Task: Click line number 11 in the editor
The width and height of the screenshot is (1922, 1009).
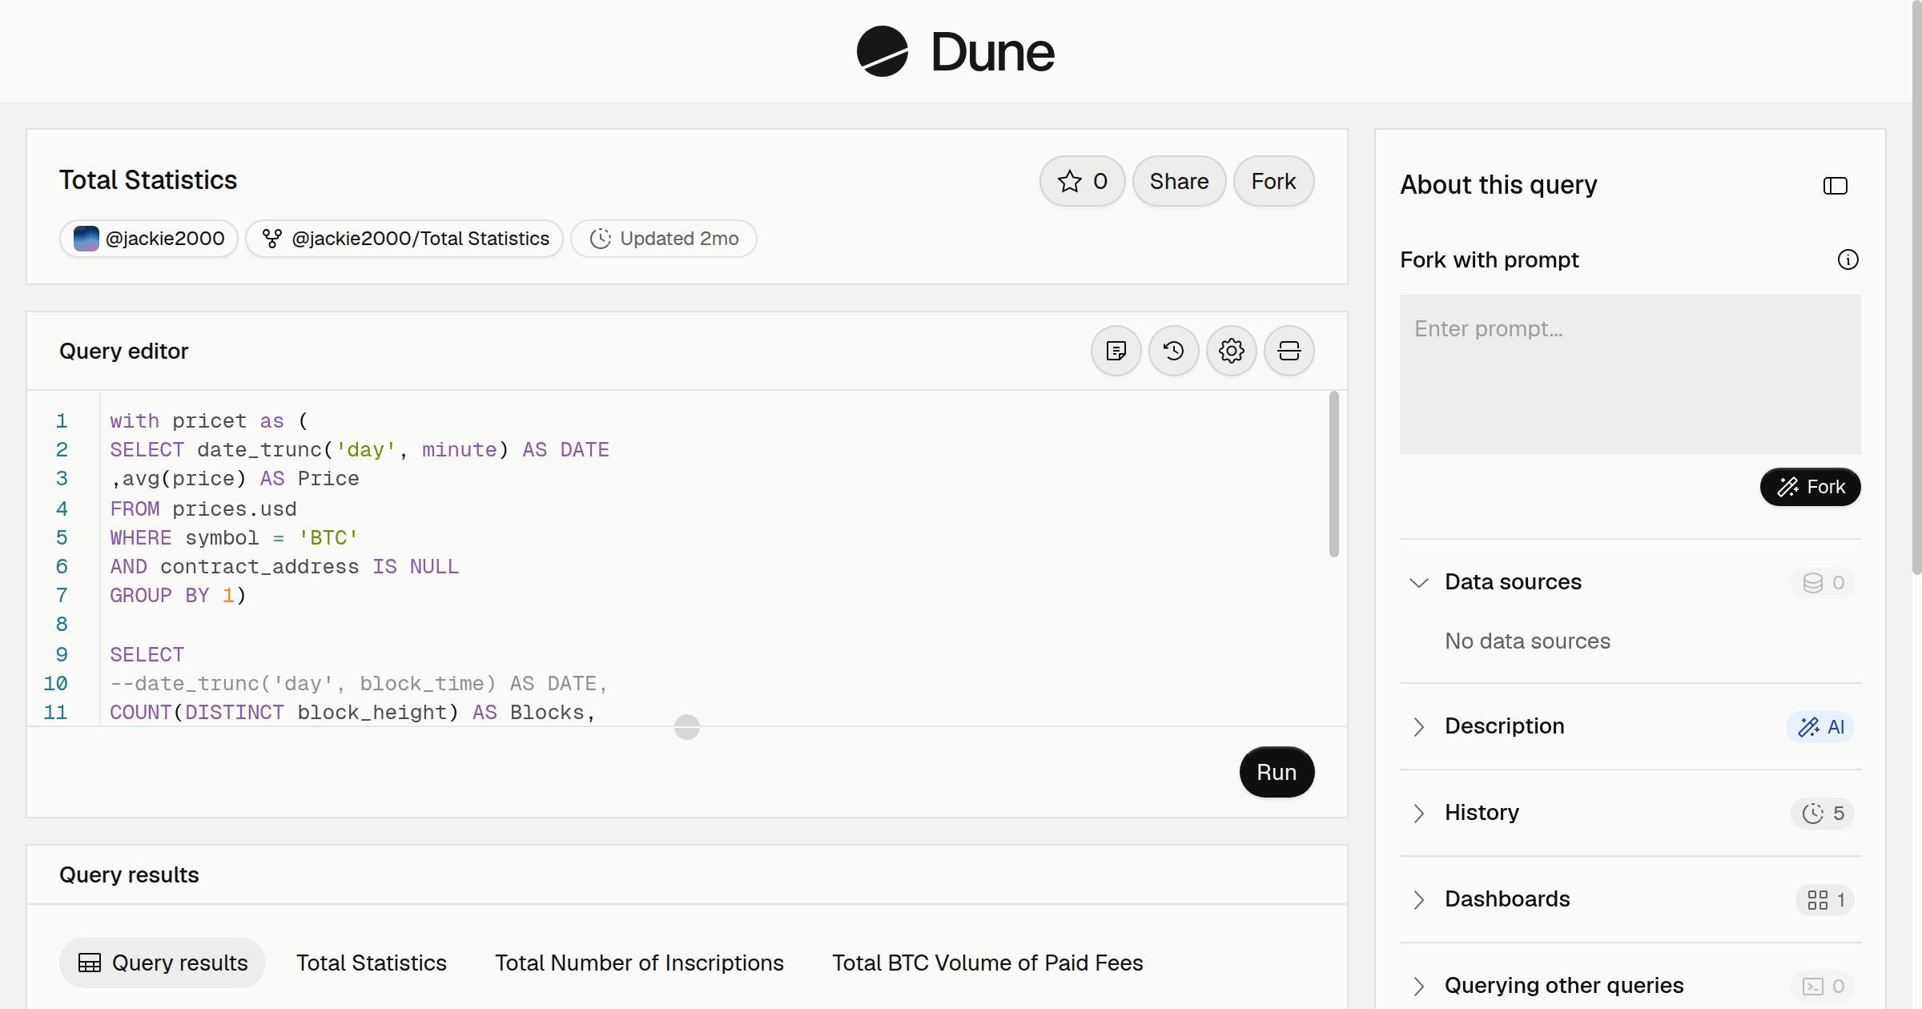Action: click(x=55, y=712)
